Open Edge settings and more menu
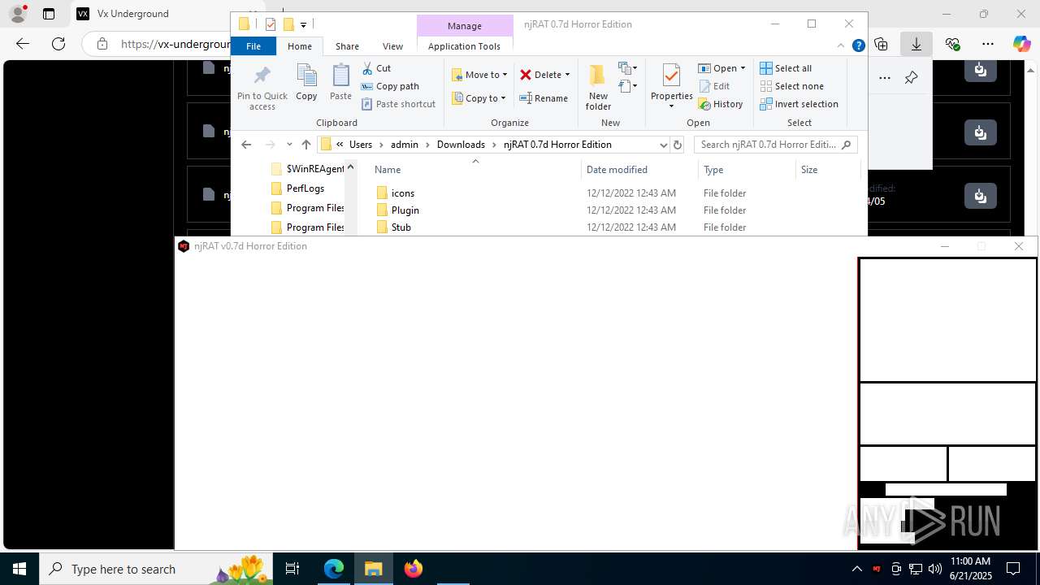The height and width of the screenshot is (585, 1040). (987, 44)
